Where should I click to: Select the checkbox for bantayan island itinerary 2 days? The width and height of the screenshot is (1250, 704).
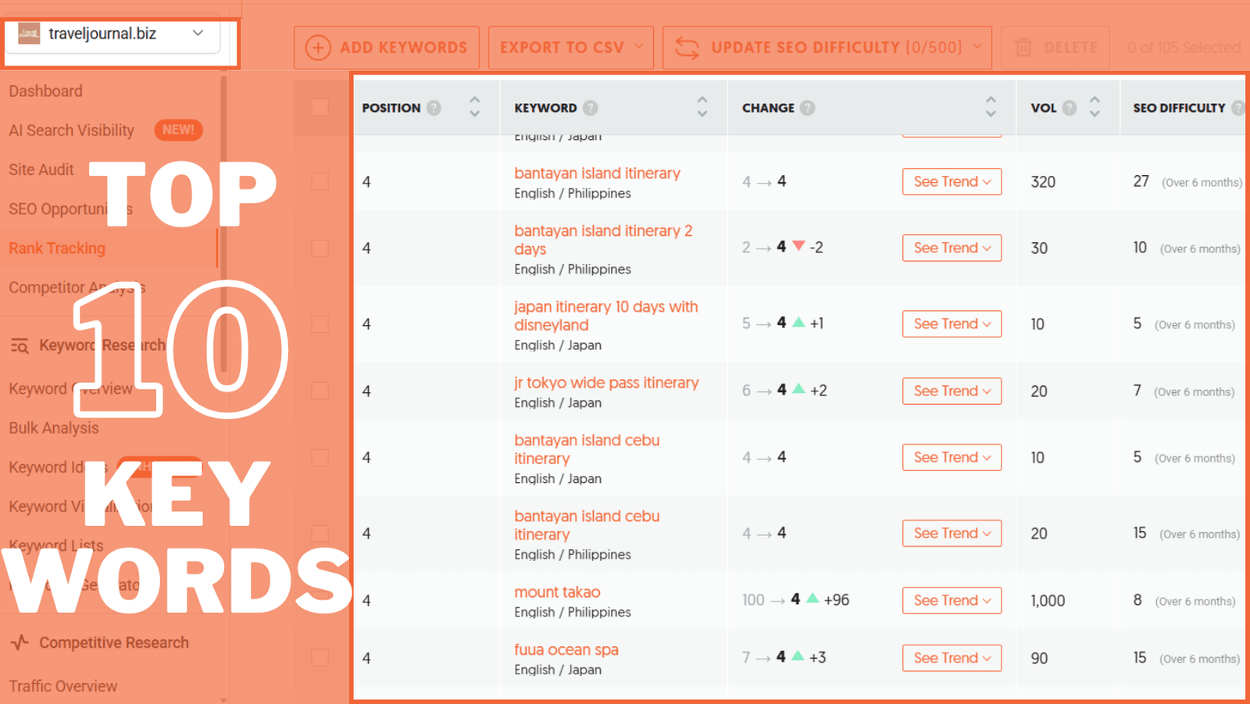[320, 248]
